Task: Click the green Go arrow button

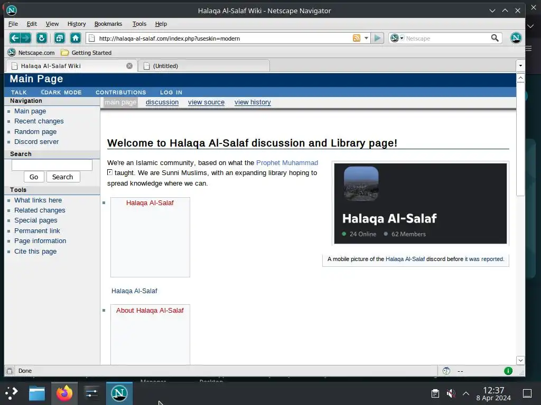Action: [377, 38]
